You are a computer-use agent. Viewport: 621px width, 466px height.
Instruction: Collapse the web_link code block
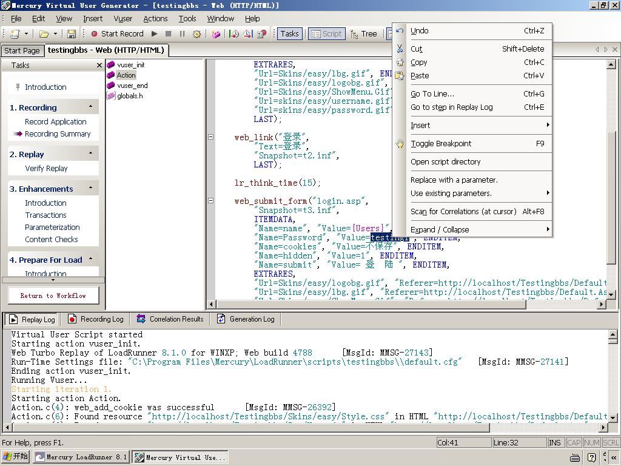(210, 137)
